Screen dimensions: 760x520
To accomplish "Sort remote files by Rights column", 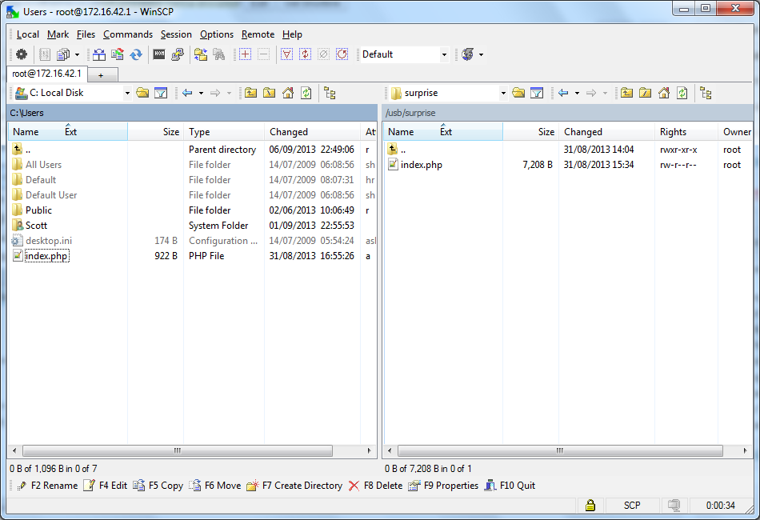I will point(686,132).
